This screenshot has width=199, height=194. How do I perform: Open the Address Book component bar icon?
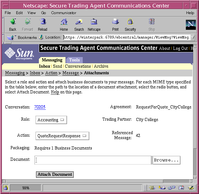coord(181,188)
